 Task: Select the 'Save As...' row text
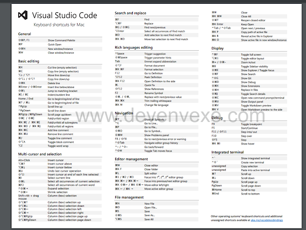pos(150,215)
